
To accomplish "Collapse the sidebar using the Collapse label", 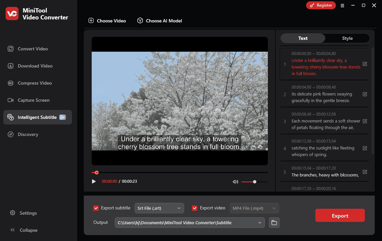I will (x=28, y=230).
